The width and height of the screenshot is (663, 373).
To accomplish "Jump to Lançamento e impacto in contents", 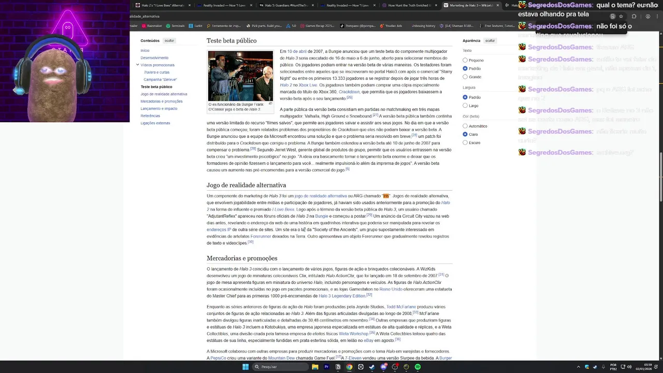I will point(159,108).
